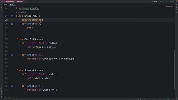
Task: Open the Version control dropdown
Action: coord(20,1)
